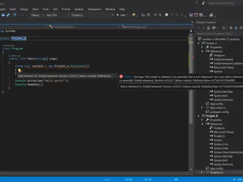The image size is (243, 182).
Task: Select Projekt_A reference under Projekt_B
Action: [219, 136]
